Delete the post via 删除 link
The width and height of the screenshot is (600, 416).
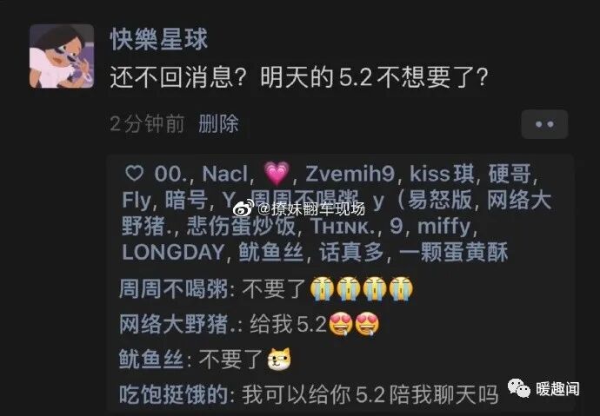pyautogui.click(x=218, y=124)
